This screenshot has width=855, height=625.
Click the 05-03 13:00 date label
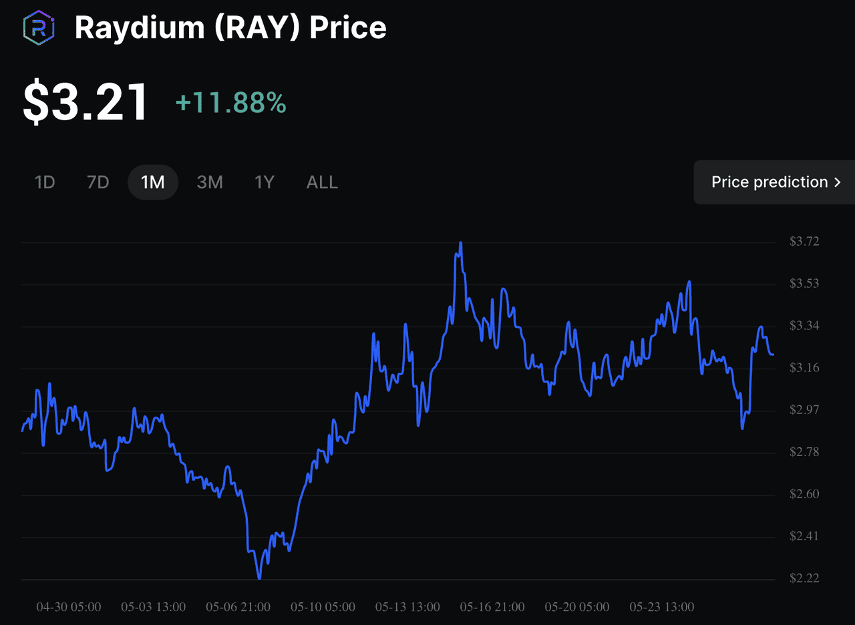[x=153, y=607]
